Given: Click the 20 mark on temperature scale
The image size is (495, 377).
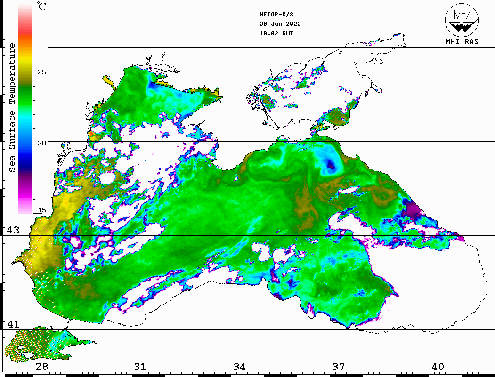Looking at the screenshot, I should 41,143.
